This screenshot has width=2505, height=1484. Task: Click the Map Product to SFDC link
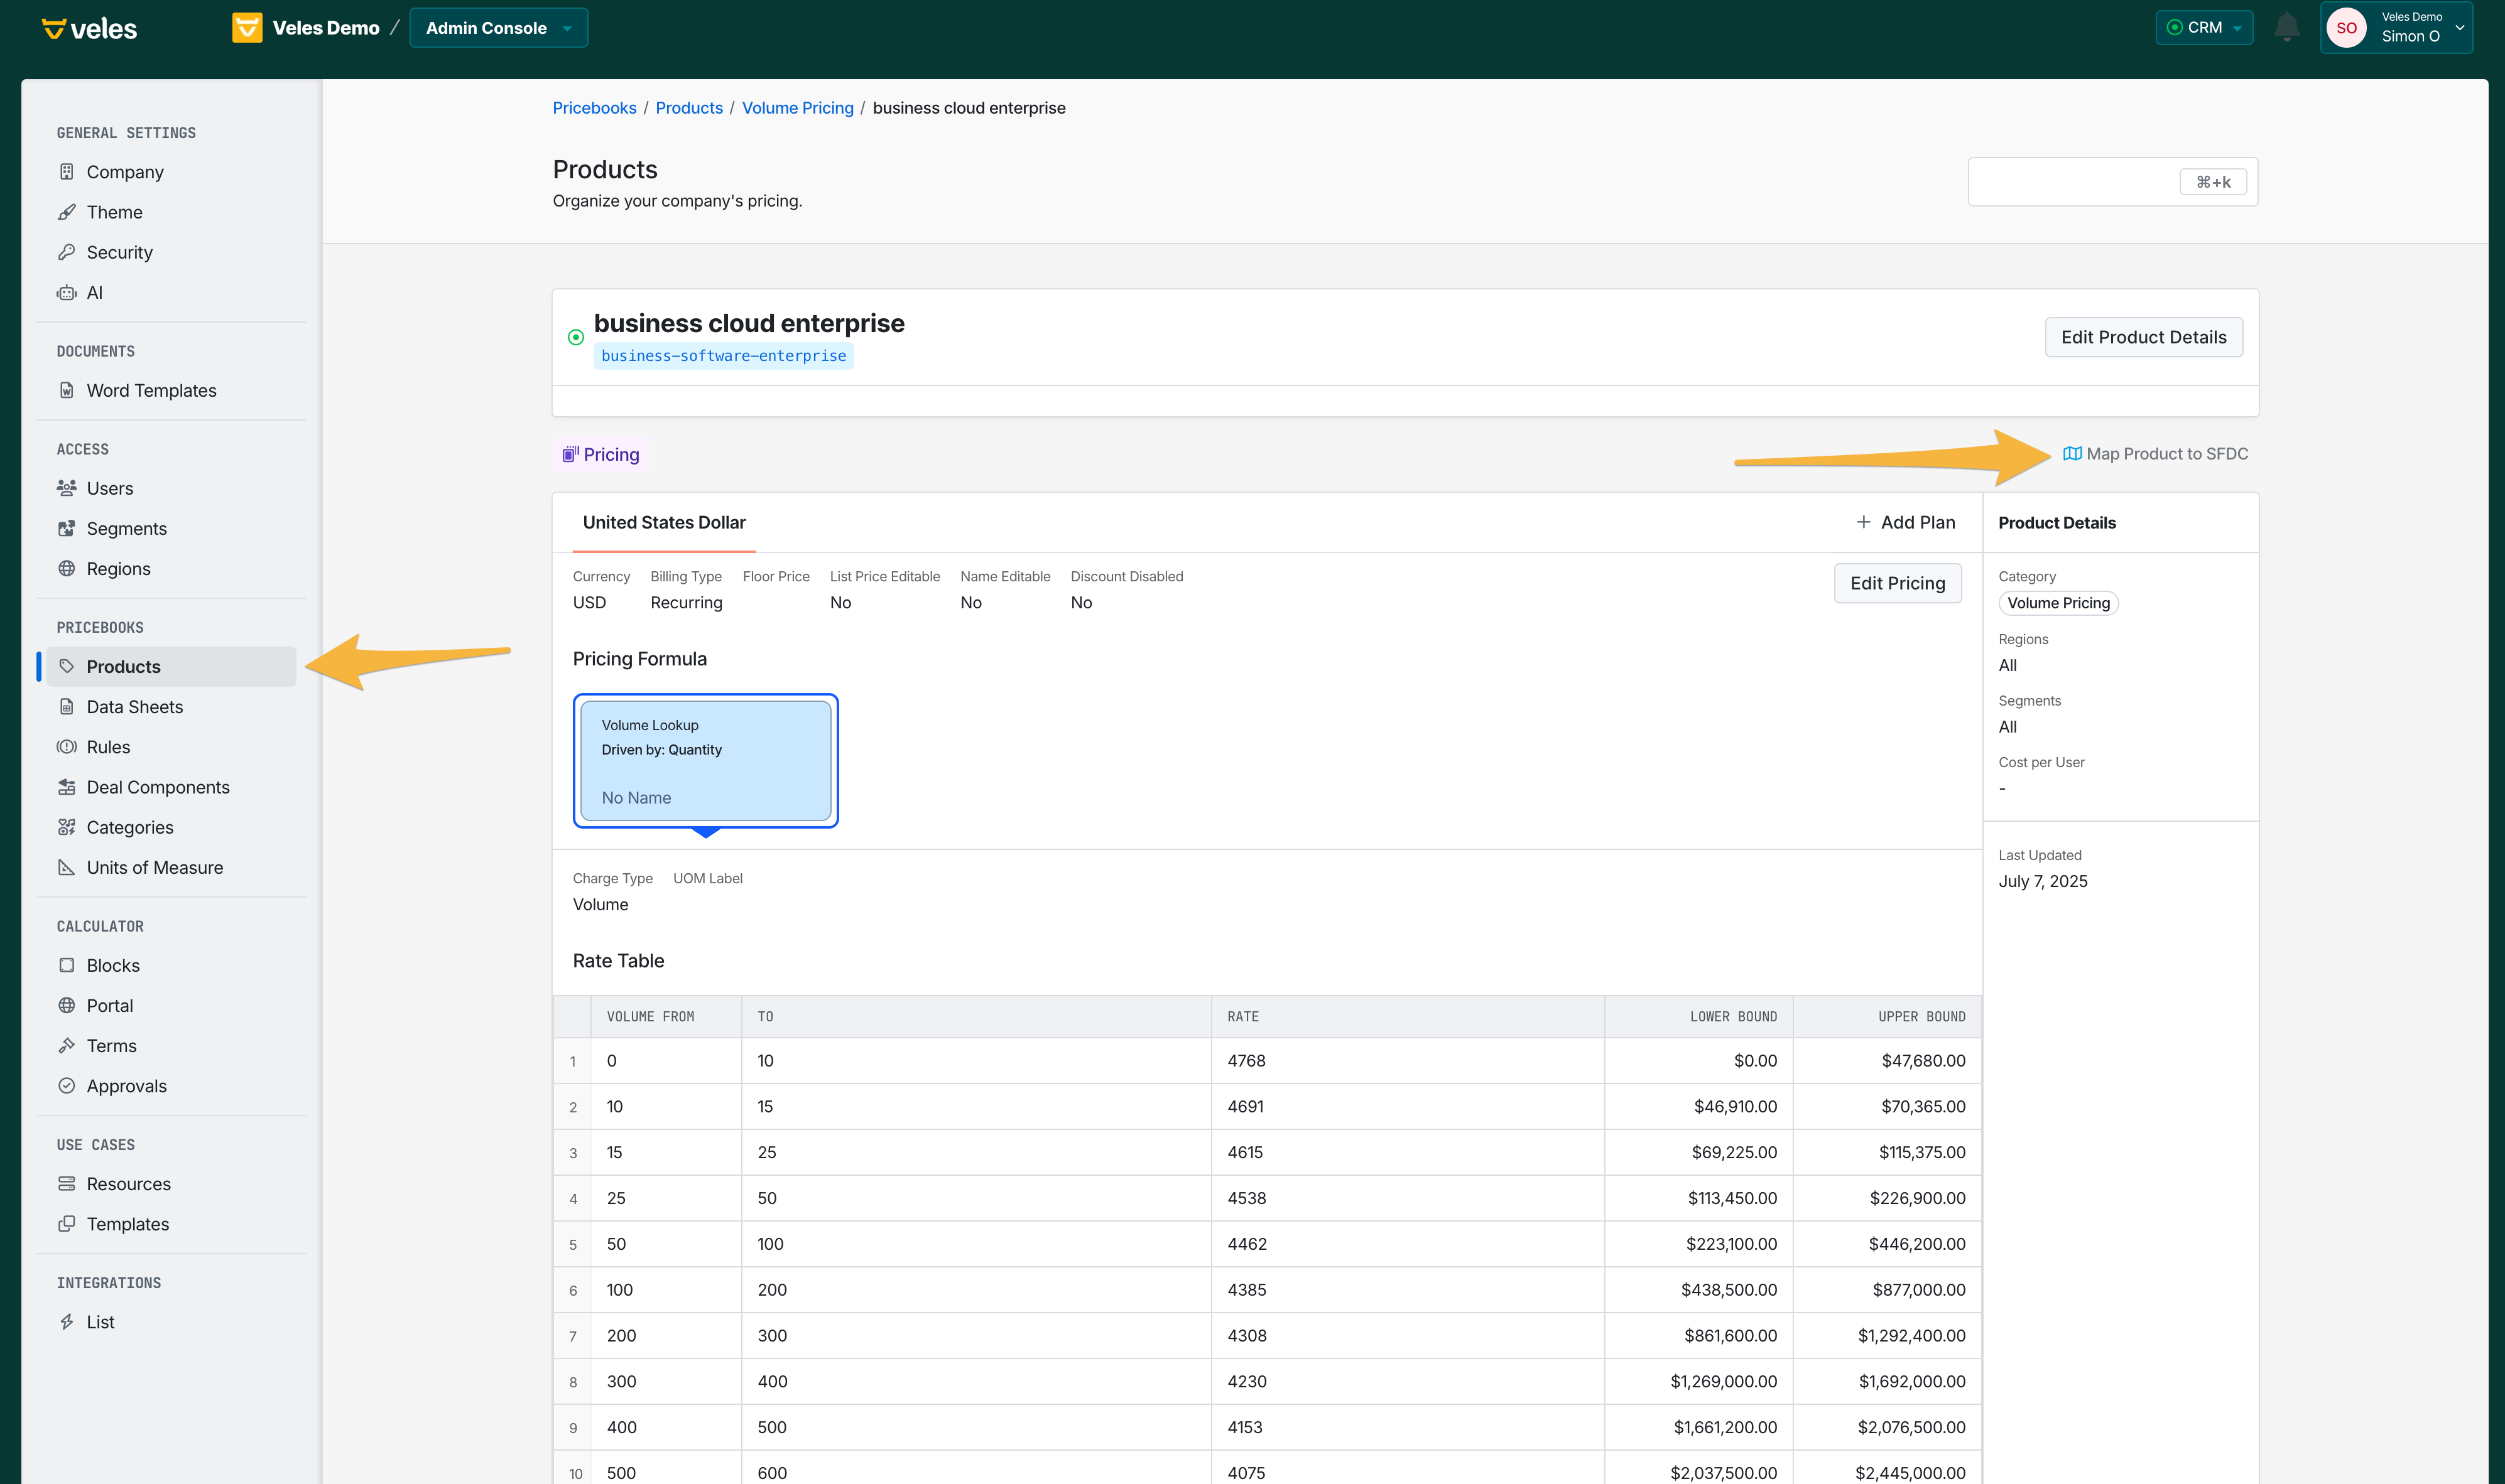[x=2156, y=454]
